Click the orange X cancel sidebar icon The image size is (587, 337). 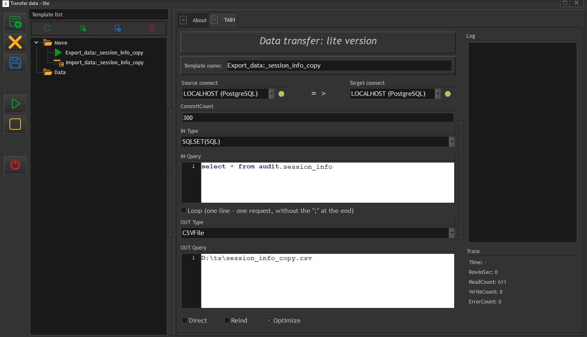[15, 43]
